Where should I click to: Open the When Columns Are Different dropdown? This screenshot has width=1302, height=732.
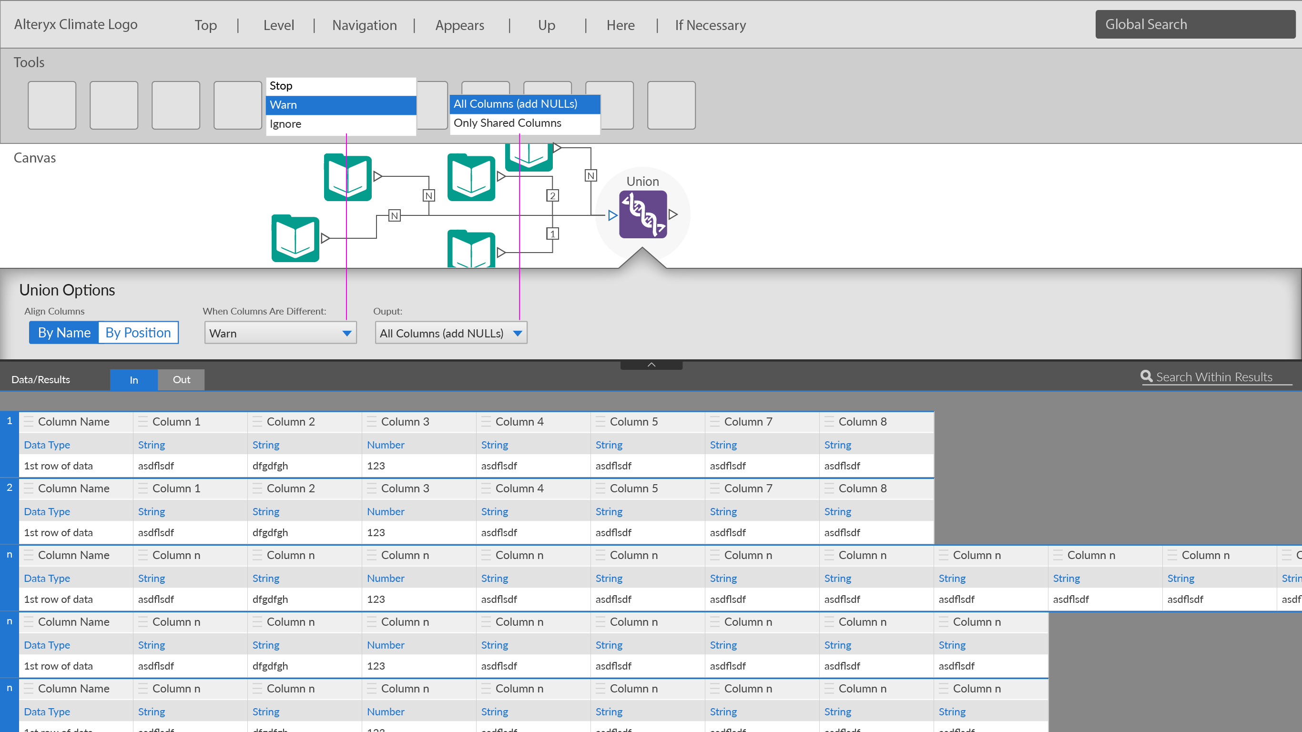pos(281,333)
